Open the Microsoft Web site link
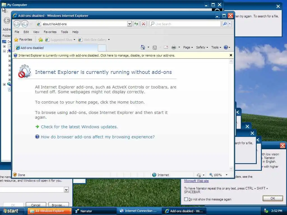The image size is (287, 215). tap(196, 181)
